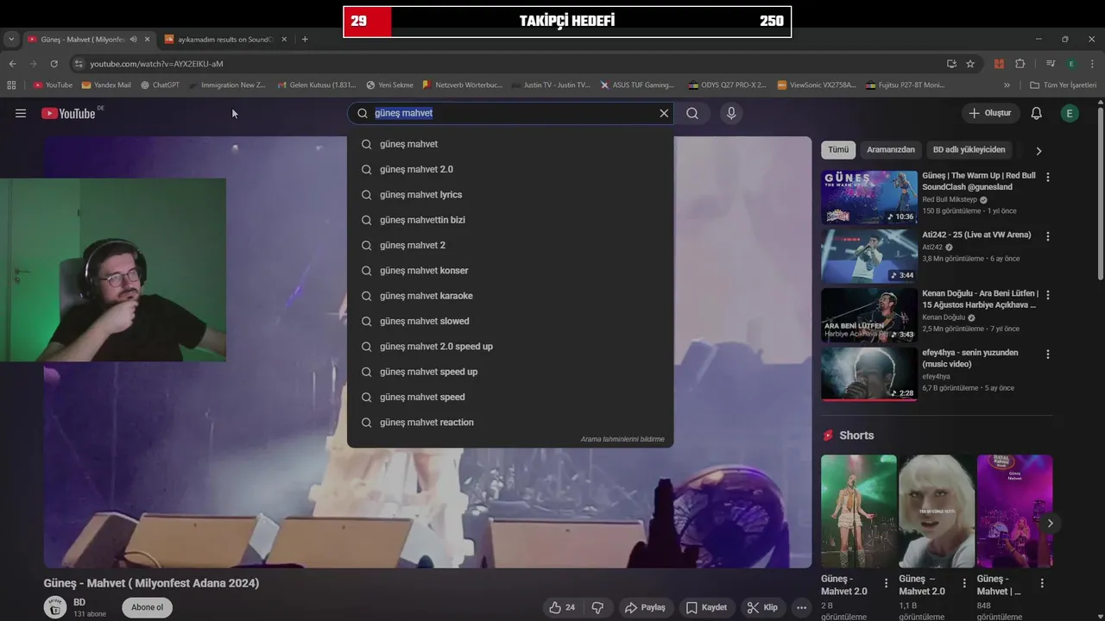Screen dimensions: 1105x621
Task: Open the apps grid icon in bookmarks bar
Action: tap(11, 85)
